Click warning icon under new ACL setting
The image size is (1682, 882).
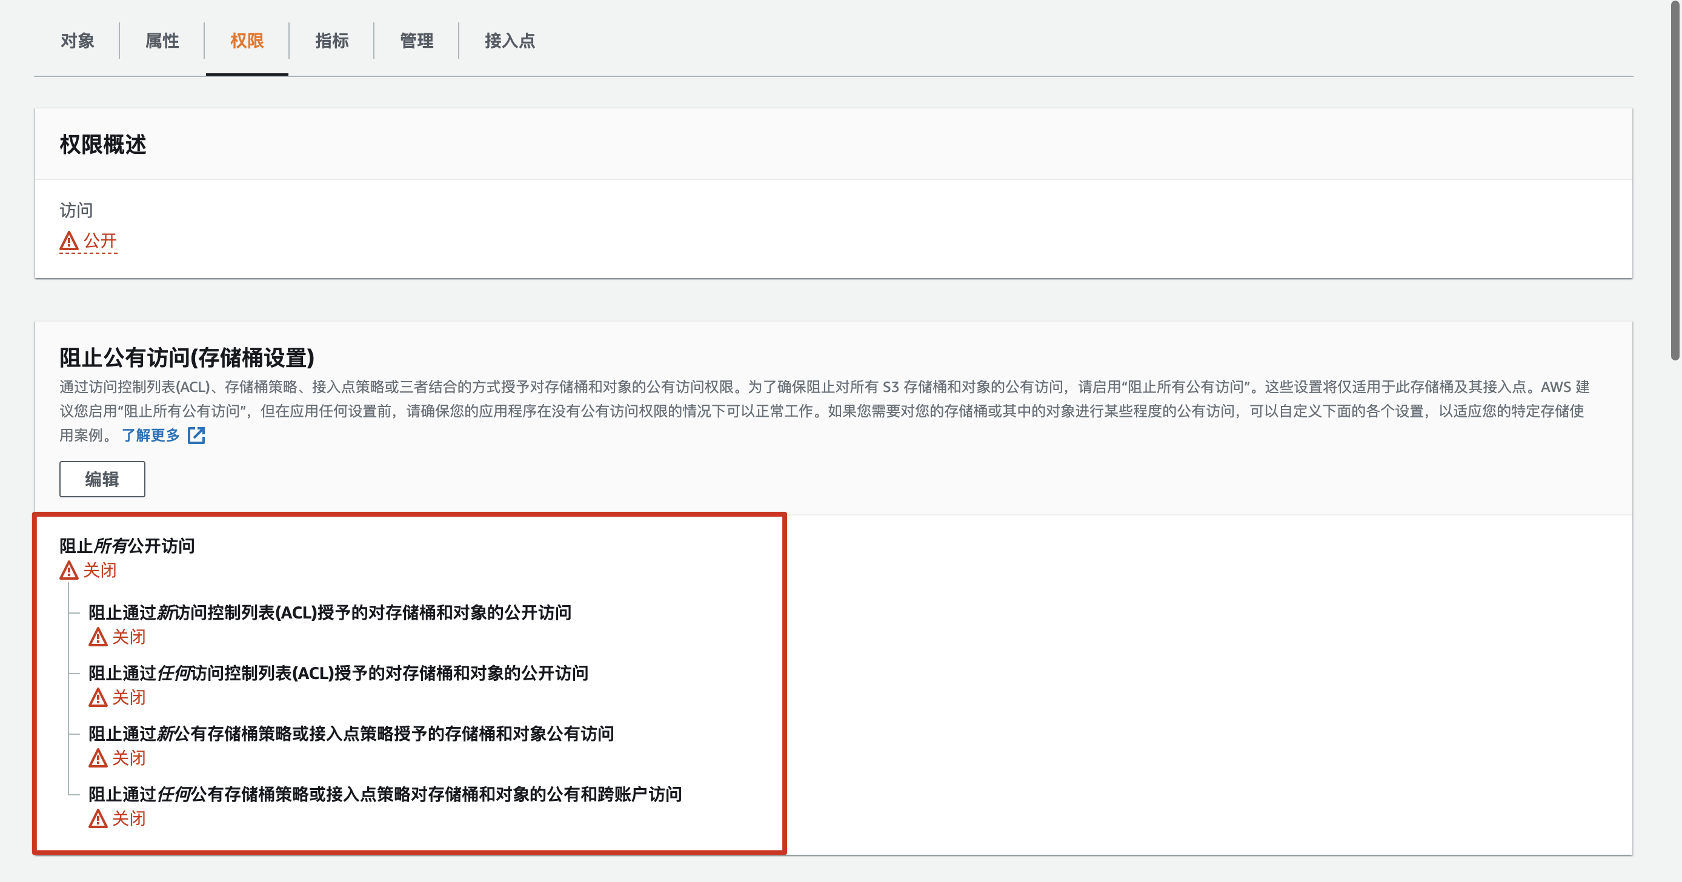(x=98, y=637)
